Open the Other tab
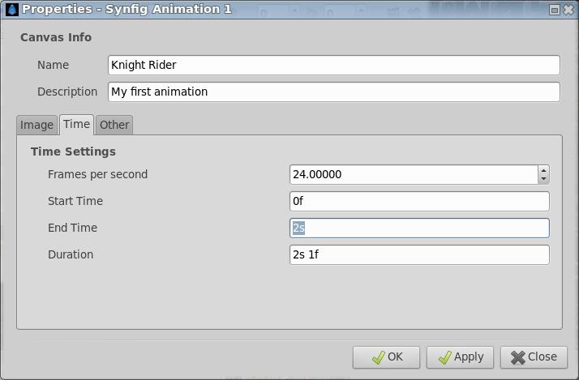This screenshot has height=380, width=579. coord(114,125)
